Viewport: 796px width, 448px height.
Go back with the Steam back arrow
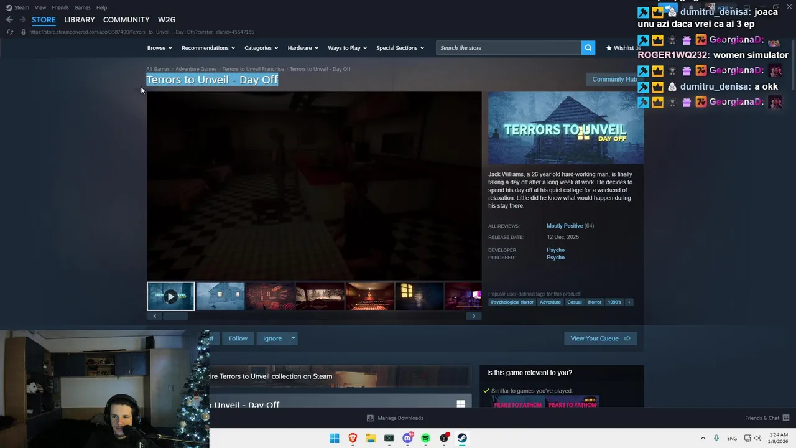click(9, 20)
